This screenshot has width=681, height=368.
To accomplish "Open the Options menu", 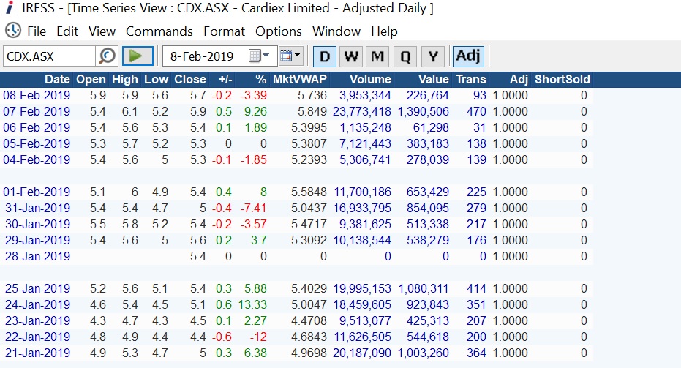I will tap(279, 31).
